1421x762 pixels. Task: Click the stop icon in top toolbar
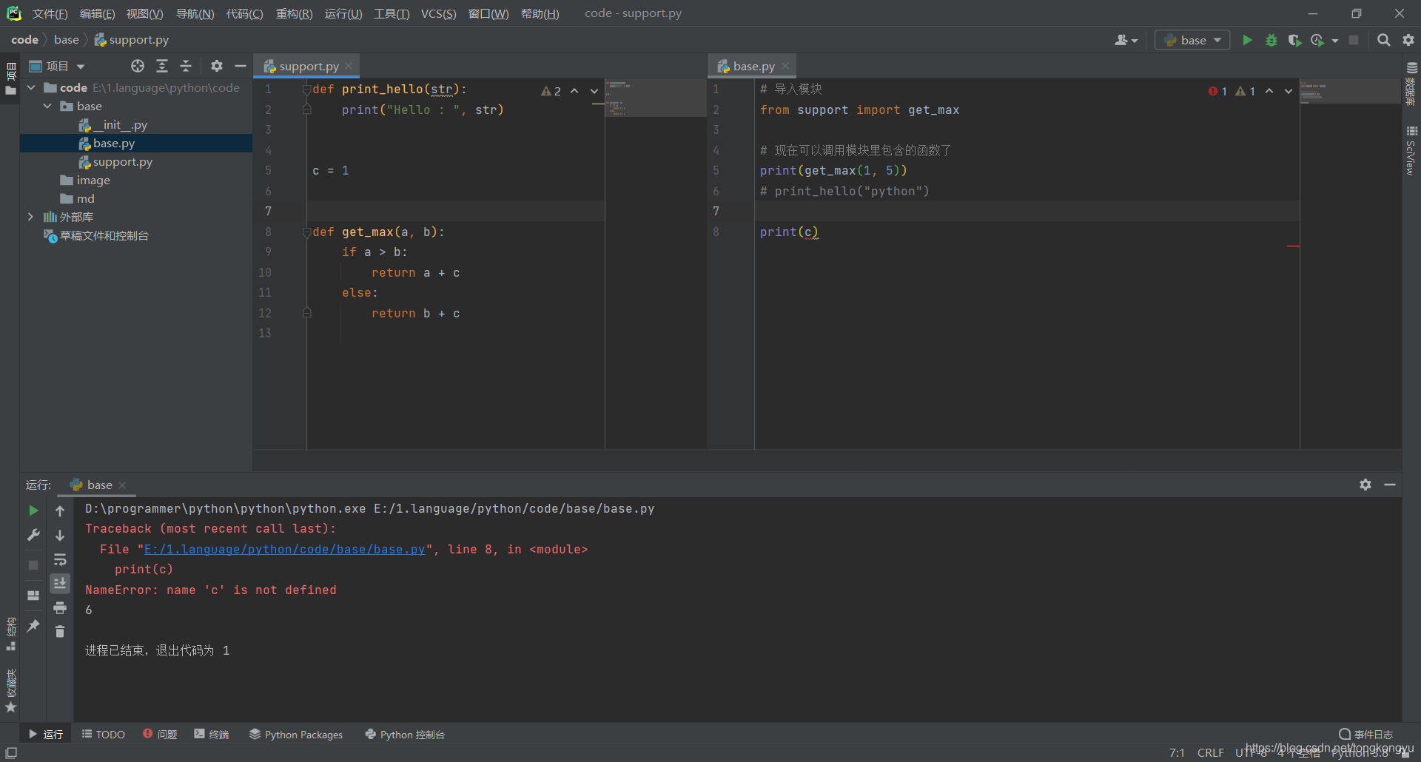pos(1354,40)
